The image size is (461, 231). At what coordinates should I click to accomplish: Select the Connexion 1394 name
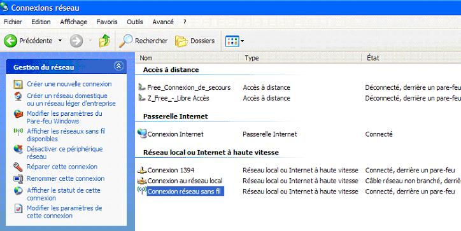[x=171, y=170]
